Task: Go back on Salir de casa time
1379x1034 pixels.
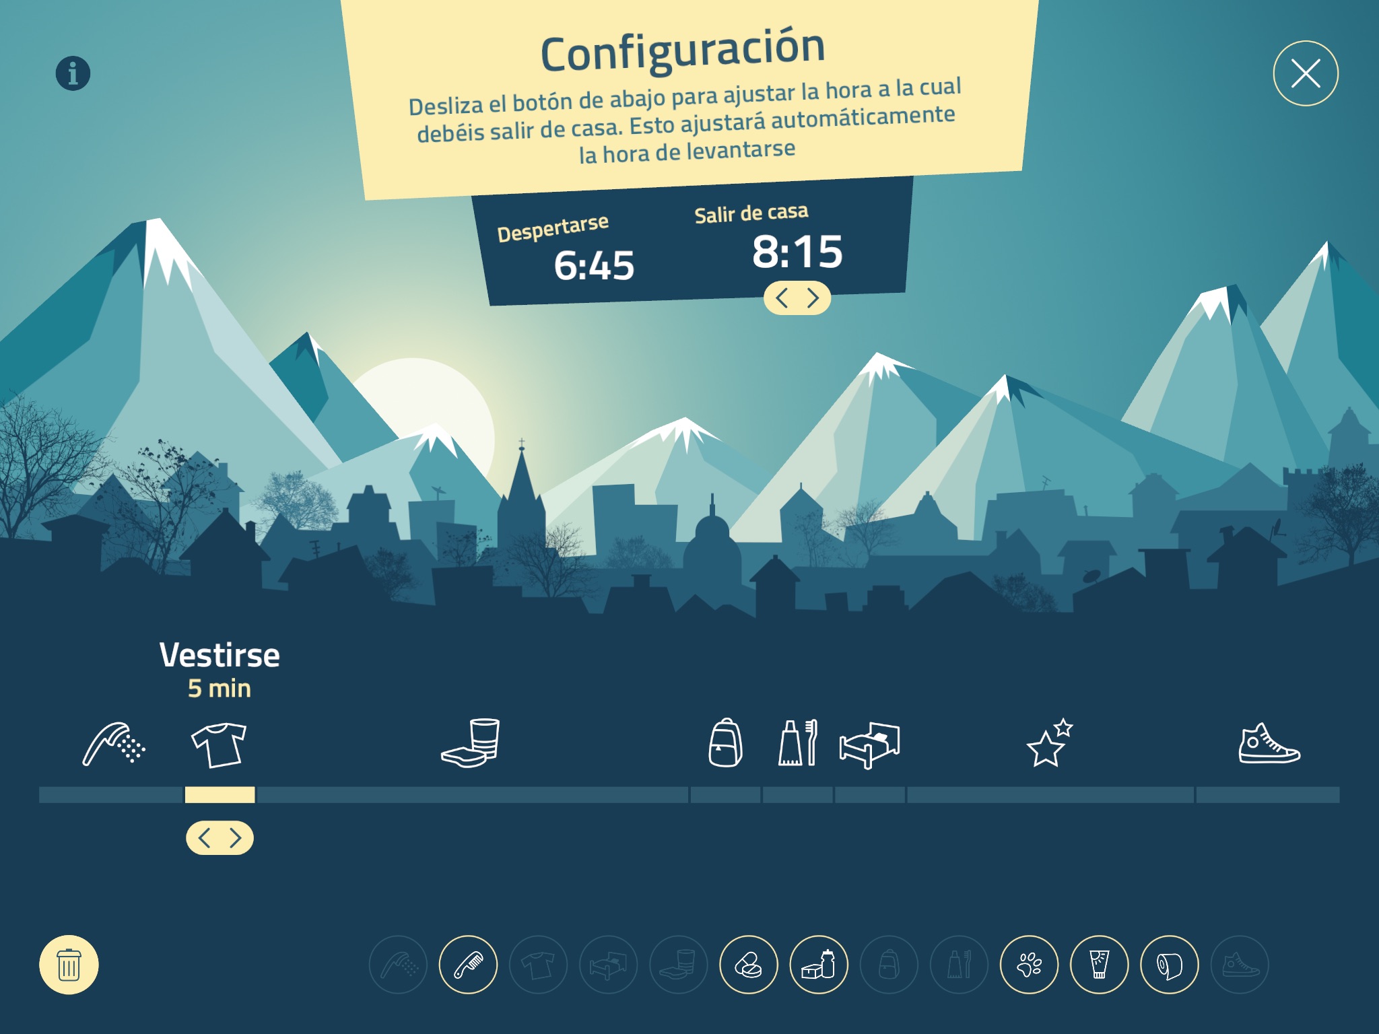Action: [x=782, y=299]
